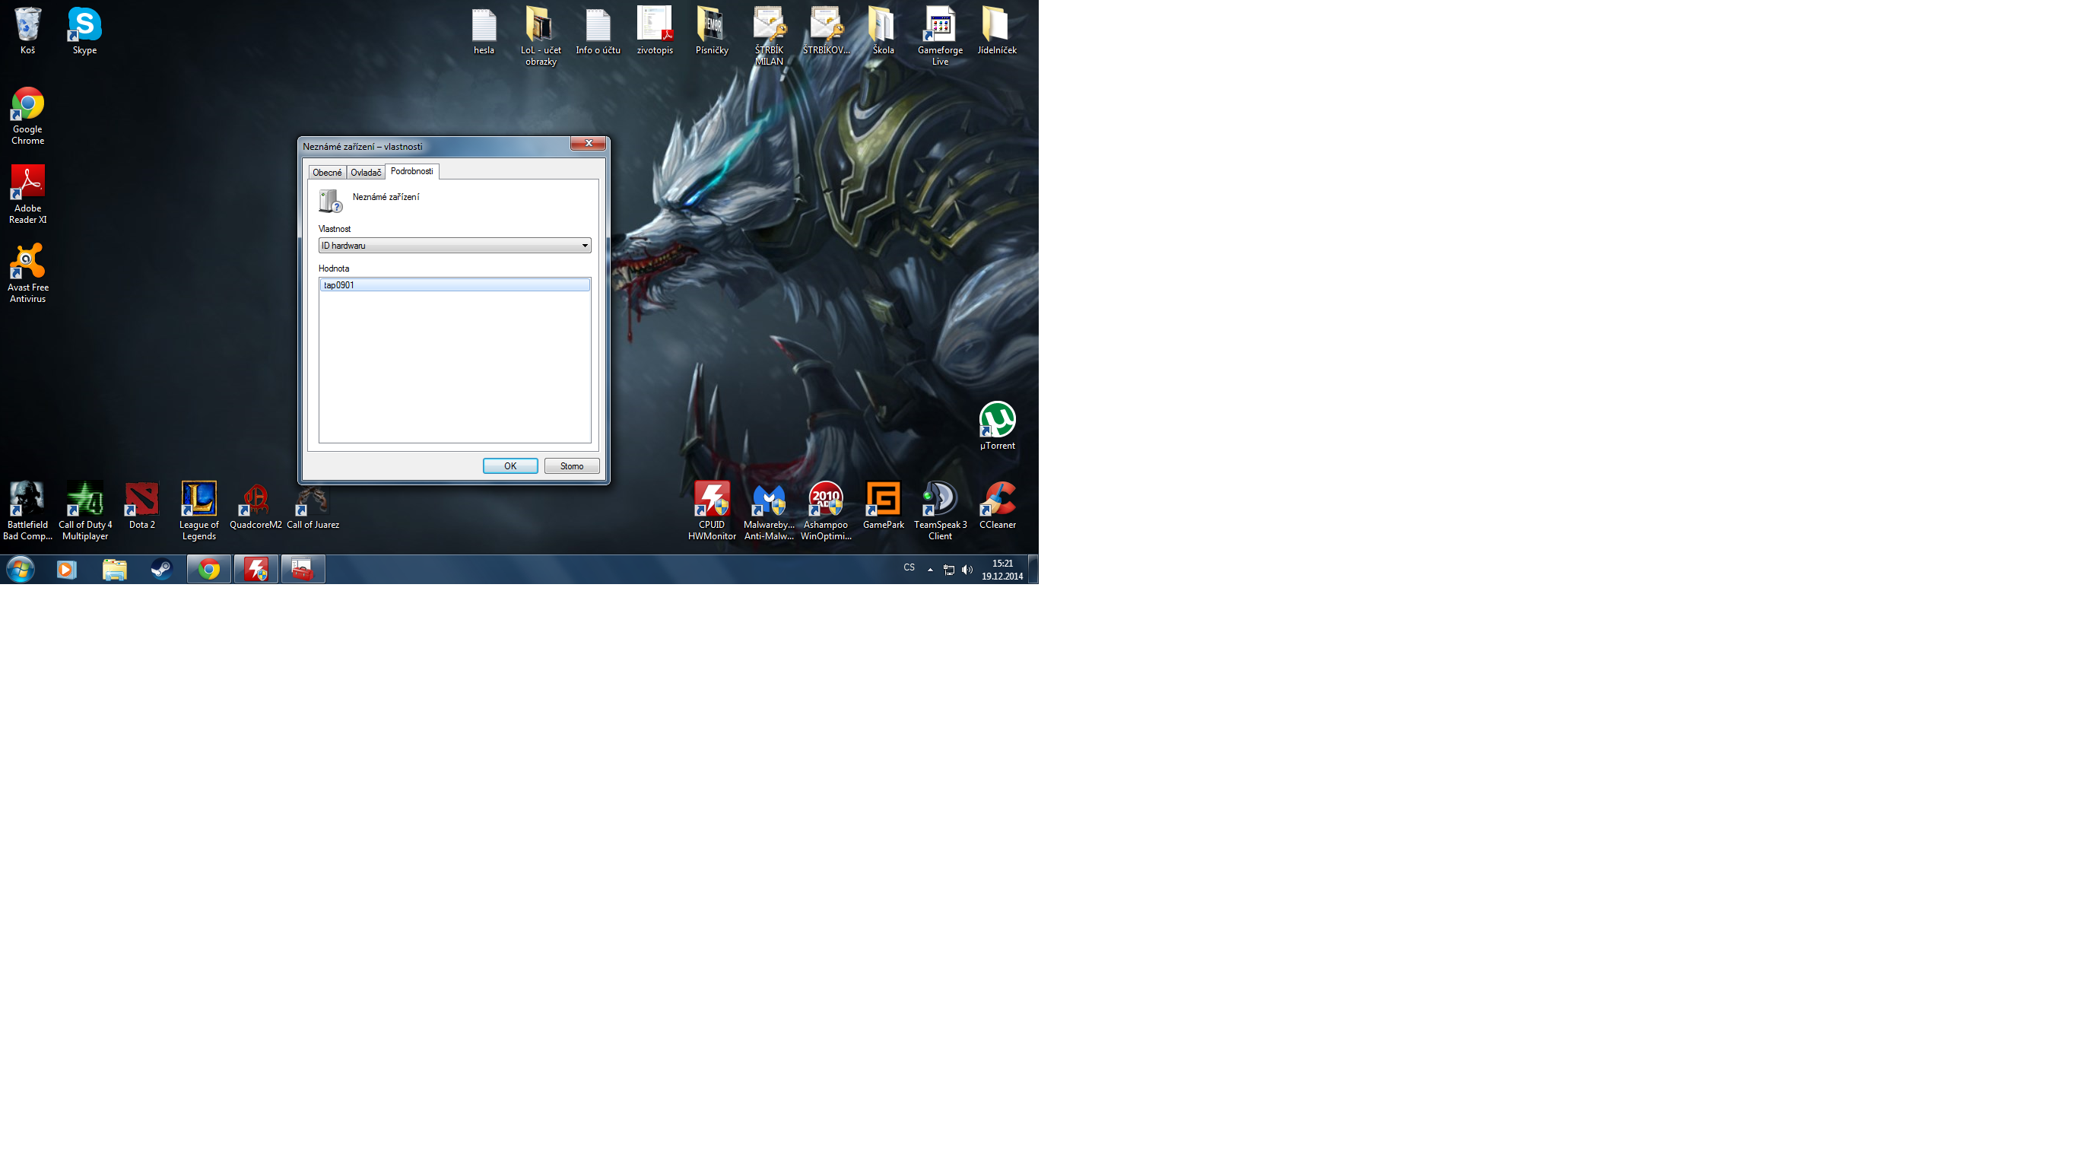This screenshot has height=1150, width=2076.
Task: Select CPUID HWMonitor desktop shortcut
Action: click(x=712, y=511)
